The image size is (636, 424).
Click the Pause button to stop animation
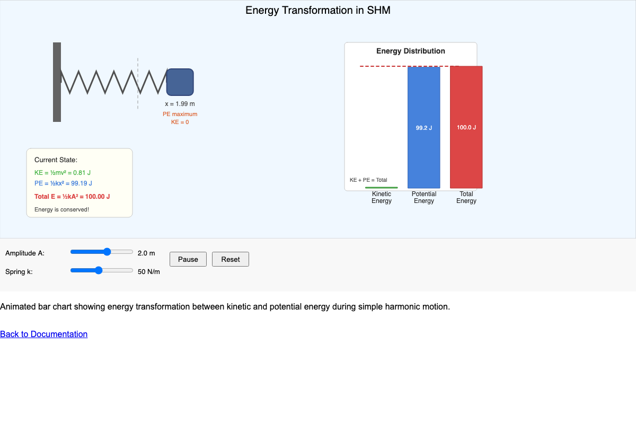click(188, 259)
